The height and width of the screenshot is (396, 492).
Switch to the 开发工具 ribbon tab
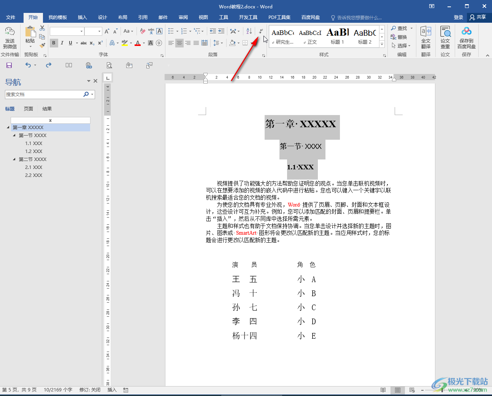[248, 17]
